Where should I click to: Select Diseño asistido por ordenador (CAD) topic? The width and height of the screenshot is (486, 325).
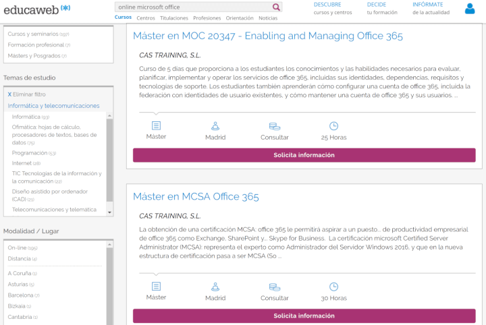click(x=49, y=196)
